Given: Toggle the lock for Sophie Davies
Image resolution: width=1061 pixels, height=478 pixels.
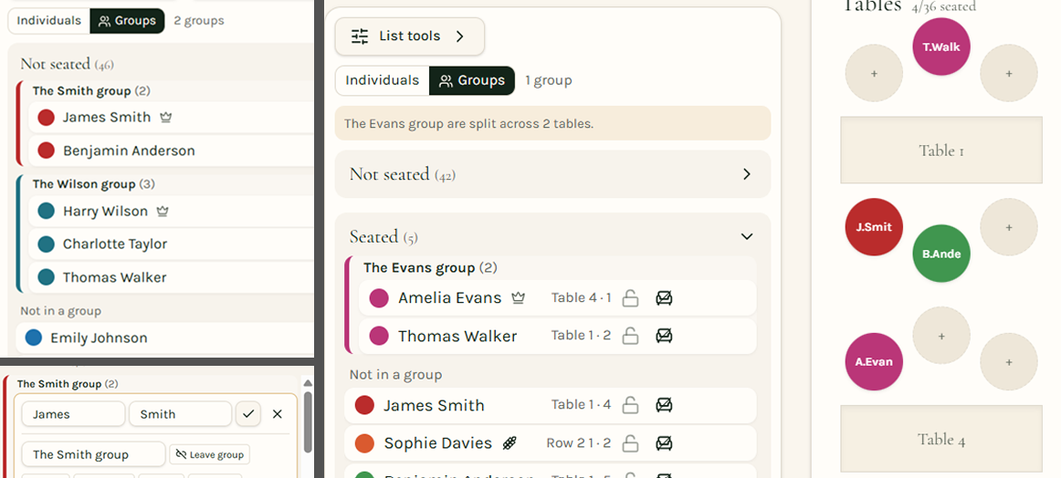Looking at the screenshot, I should point(630,443).
